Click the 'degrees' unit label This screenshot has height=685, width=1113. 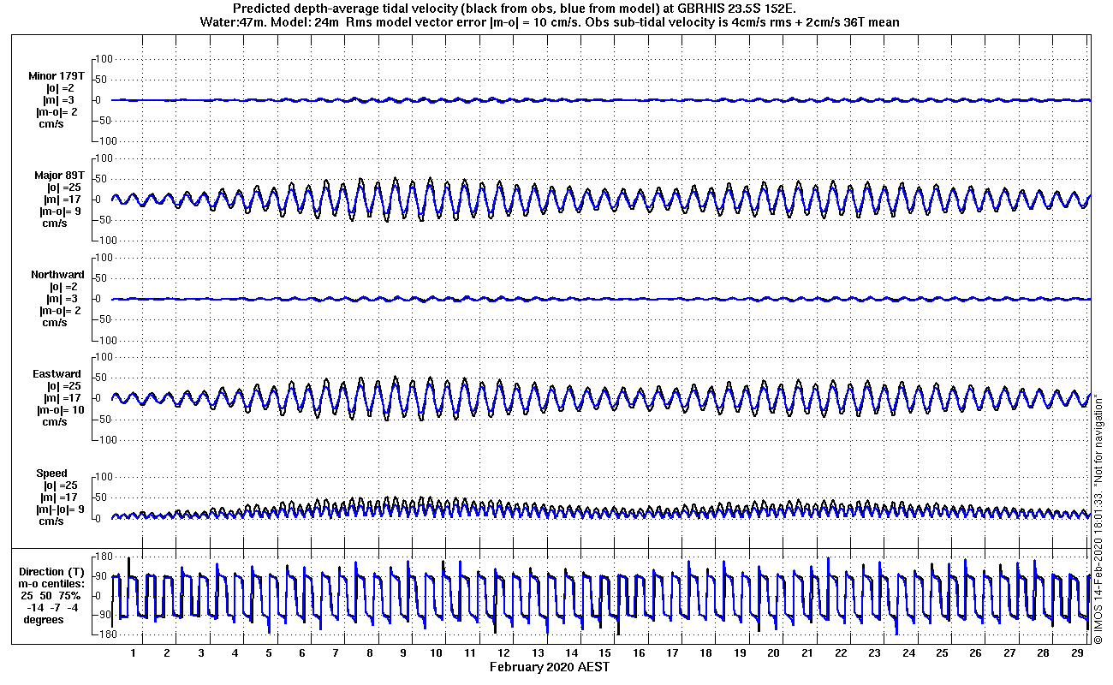(44, 620)
